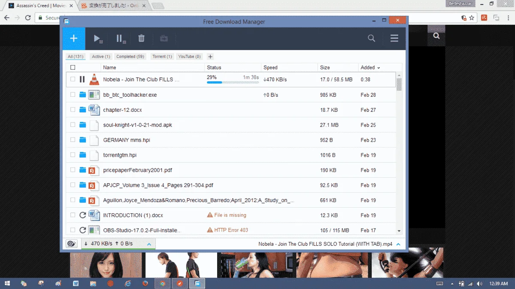
Task: Check the torrentgtm.hpi checkbox
Action: (x=73, y=155)
